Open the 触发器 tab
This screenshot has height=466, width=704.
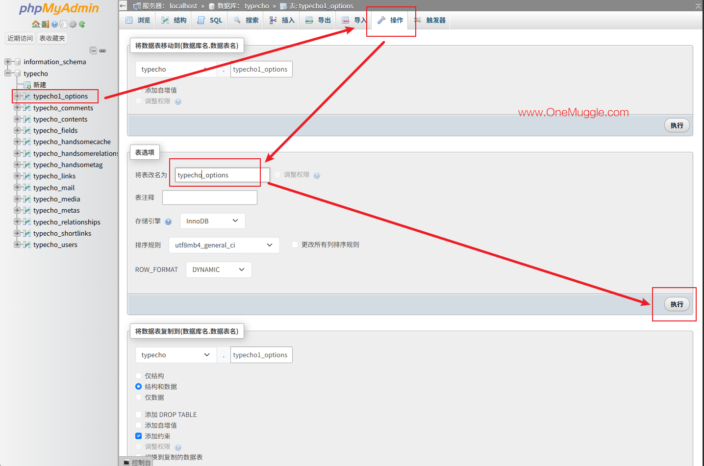429,20
